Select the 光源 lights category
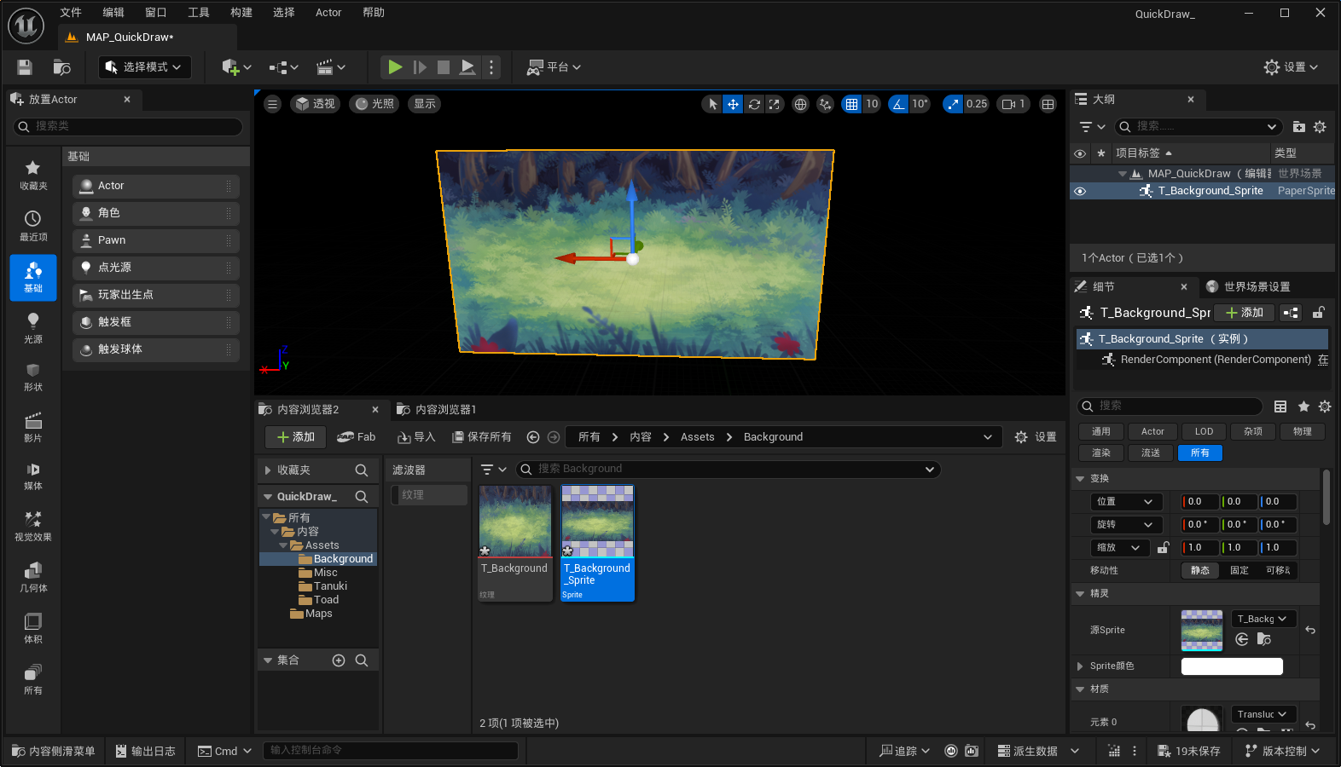The width and height of the screenshot is (1341, 767). tap(33, 329)
